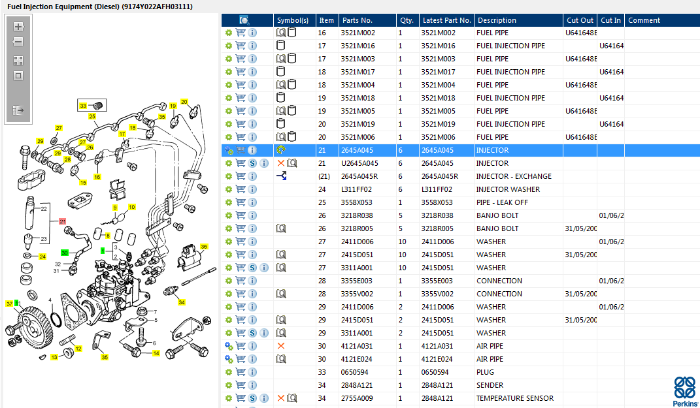Image resolution: width=700 pixels, height=408 pixels.
Task: Sort by the Parts No. column header
Action: click(x=367, y=20)
